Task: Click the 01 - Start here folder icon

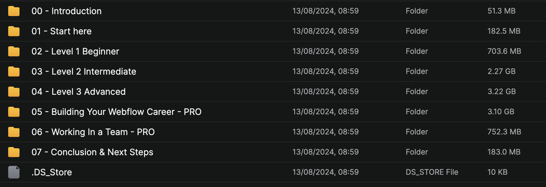Action: pos(14,31)
